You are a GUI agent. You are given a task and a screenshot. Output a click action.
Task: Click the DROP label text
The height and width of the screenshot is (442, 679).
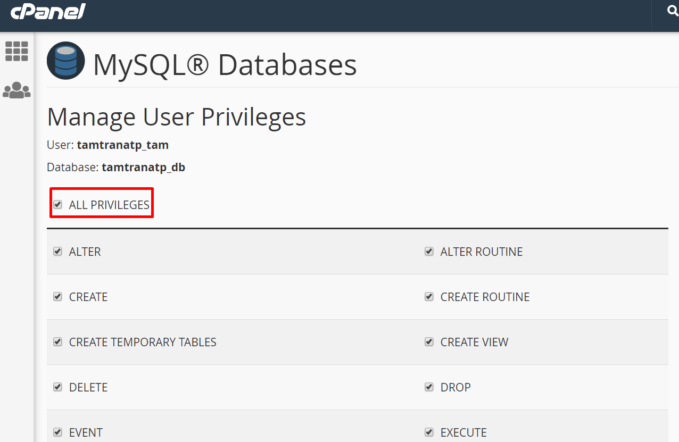coord(456,387)
